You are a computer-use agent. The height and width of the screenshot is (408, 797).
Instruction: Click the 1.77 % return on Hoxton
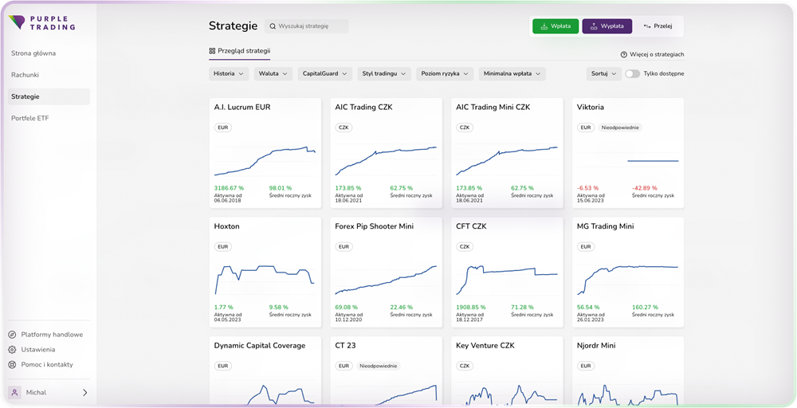[x=224, y=308]
